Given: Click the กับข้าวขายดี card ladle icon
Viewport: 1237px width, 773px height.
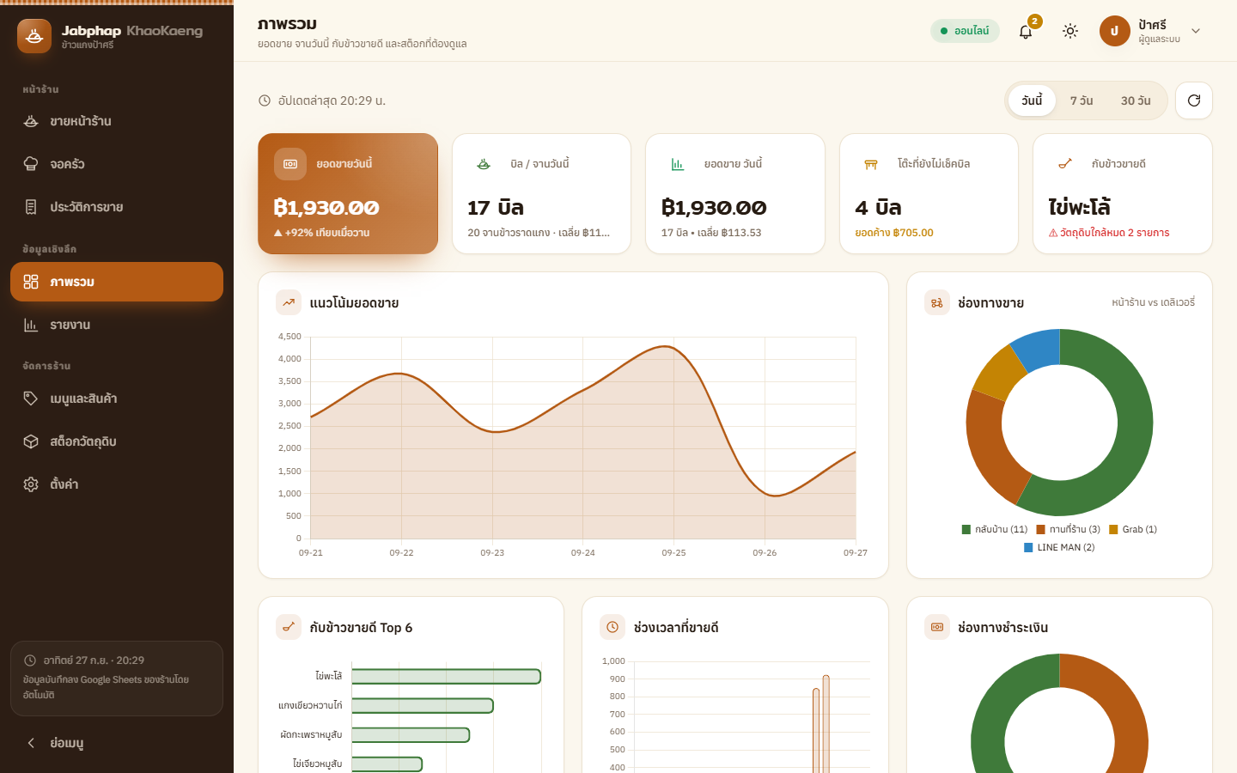Looking at the screenshot, I should pos(1065,164).
